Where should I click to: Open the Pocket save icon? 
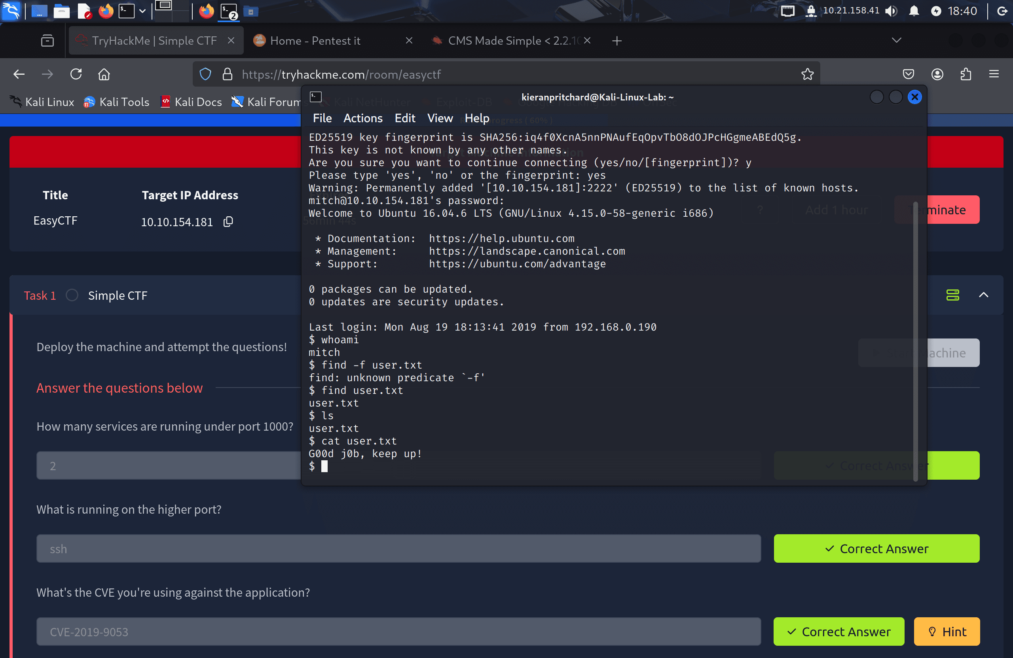coord(908,74)
